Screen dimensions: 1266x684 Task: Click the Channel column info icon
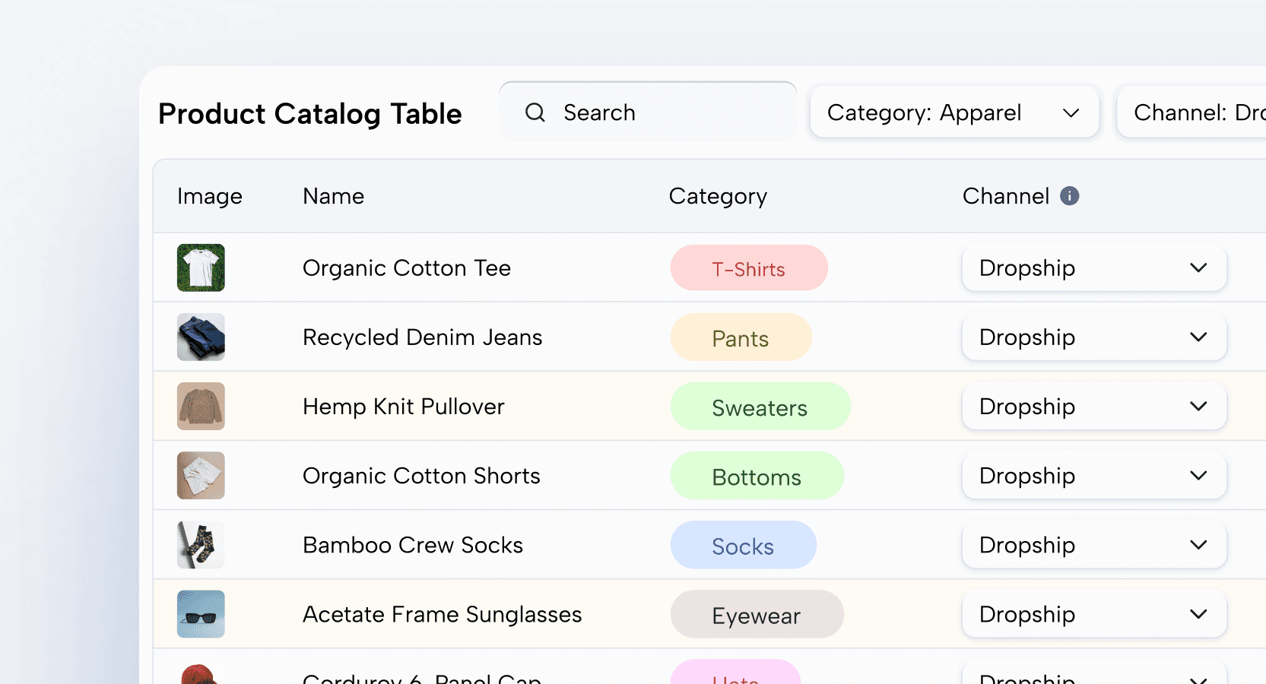pos(1070,196)
